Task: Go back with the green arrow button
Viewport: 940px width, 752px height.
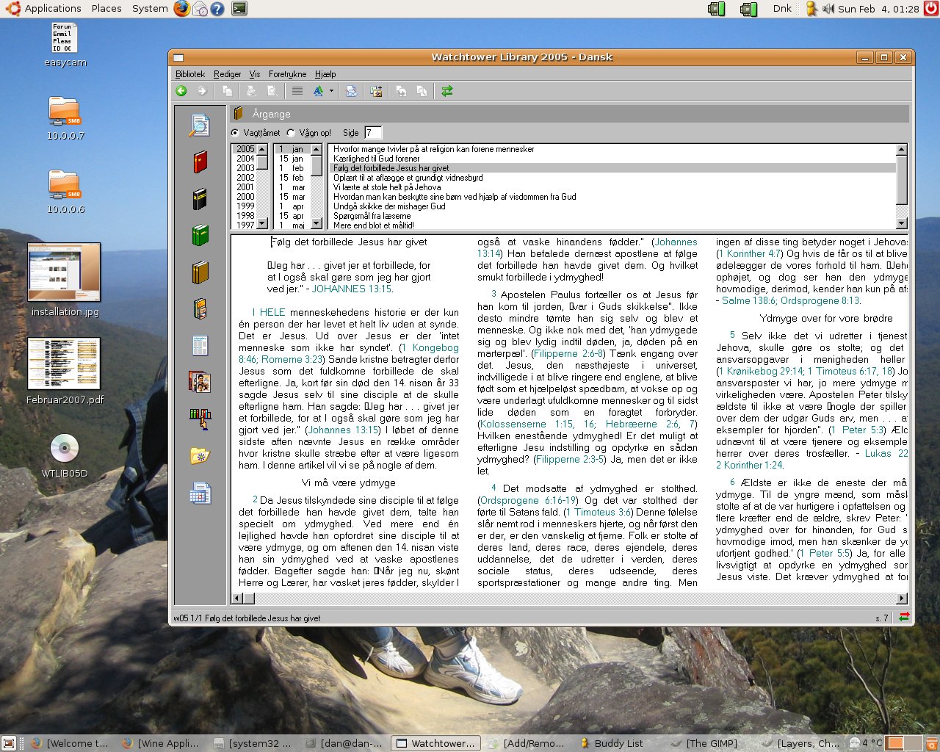Action: click(181, 91)
